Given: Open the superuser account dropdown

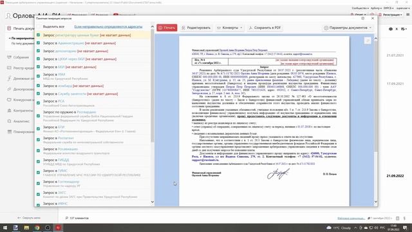Looking at the screenshot, I should point(403,8).
